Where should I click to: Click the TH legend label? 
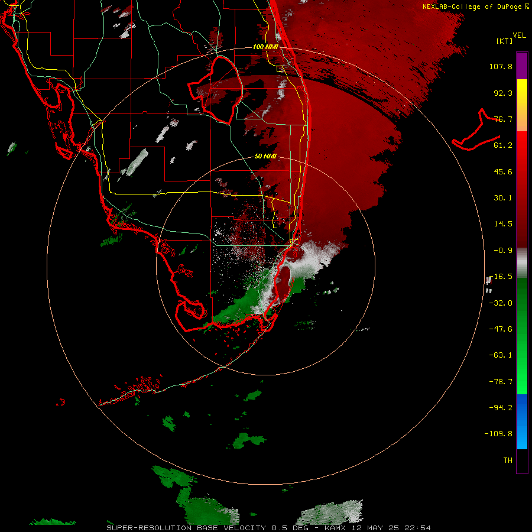click(508, 460)
